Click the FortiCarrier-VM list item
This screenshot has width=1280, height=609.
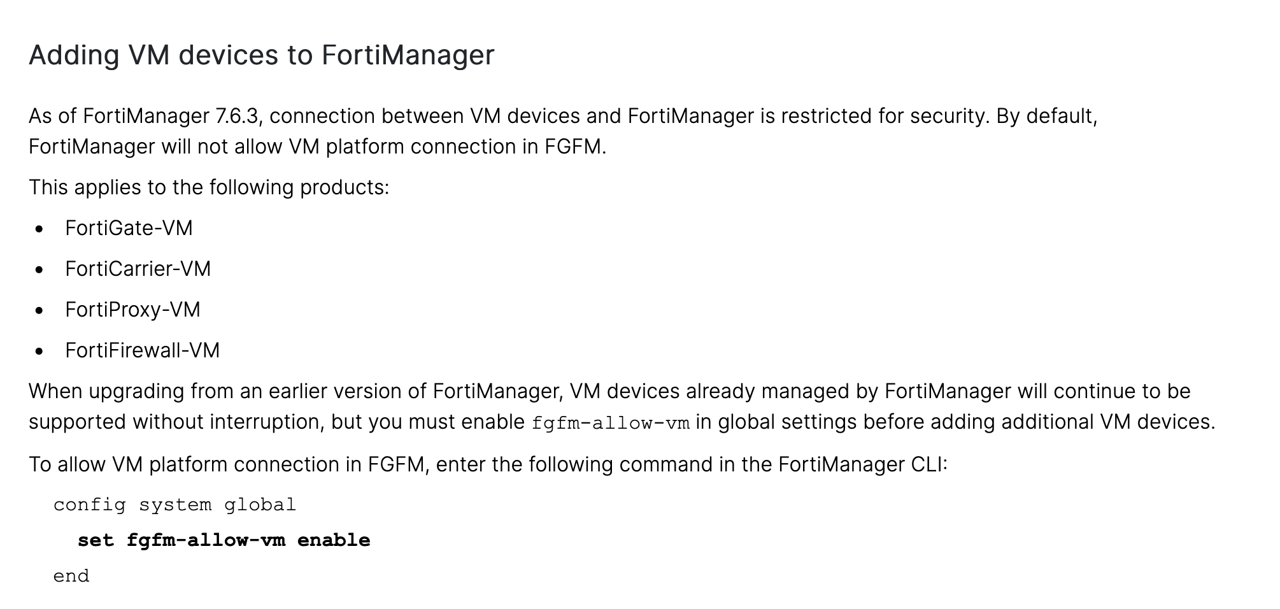tap(138, 269)
